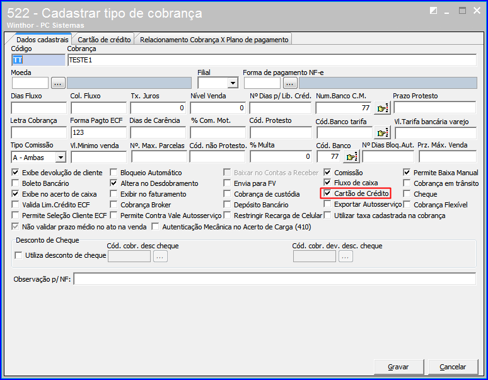
Task: Enable Permite Seleção Cliente ECF
Action: (x=15, y=215)
